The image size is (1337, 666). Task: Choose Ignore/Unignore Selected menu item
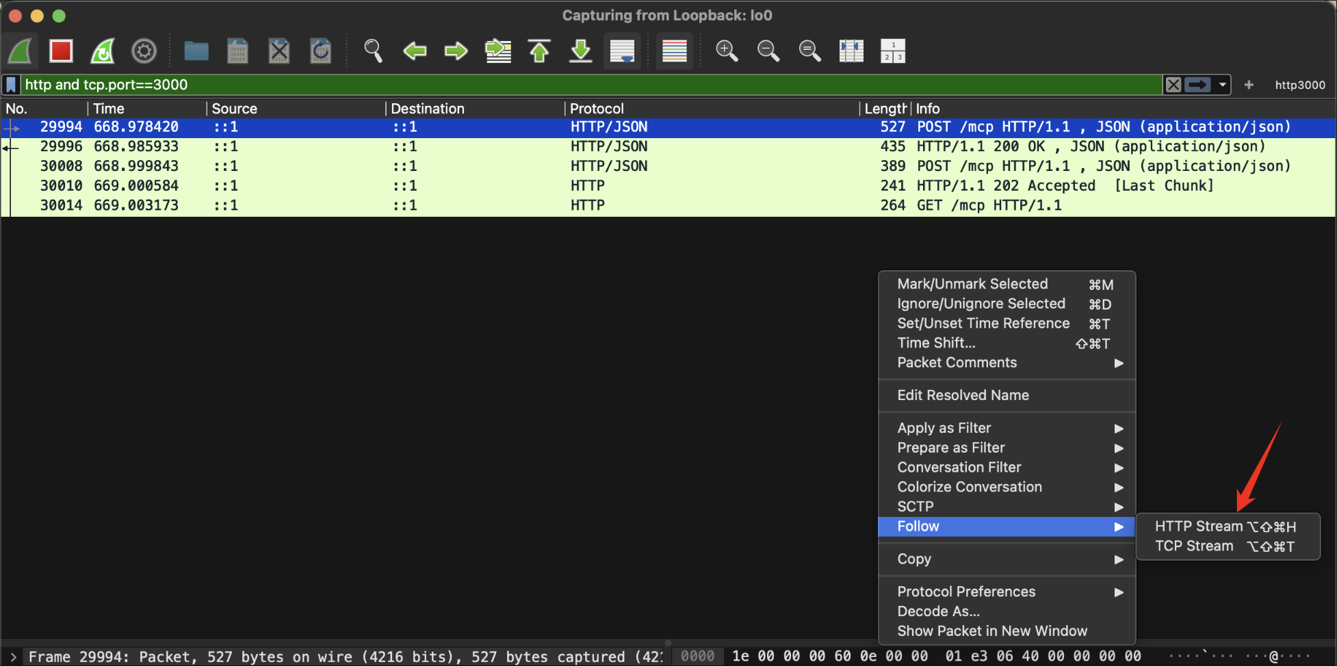pyautogui.click(x=1007, y=304)
